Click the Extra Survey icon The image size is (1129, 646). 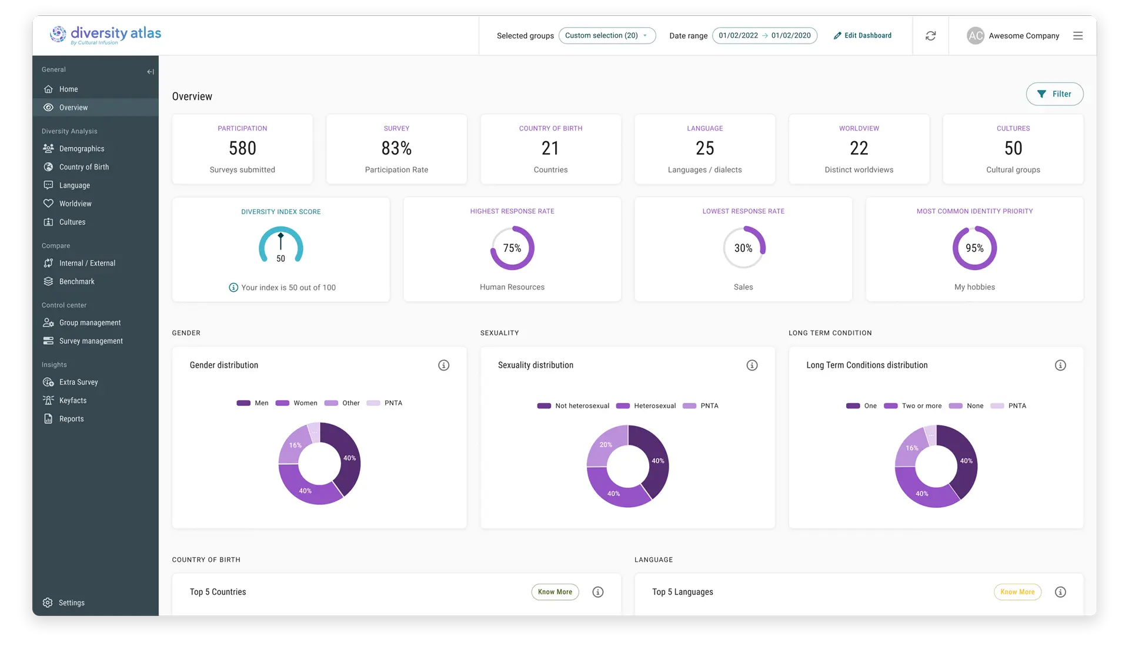[48, 382]
